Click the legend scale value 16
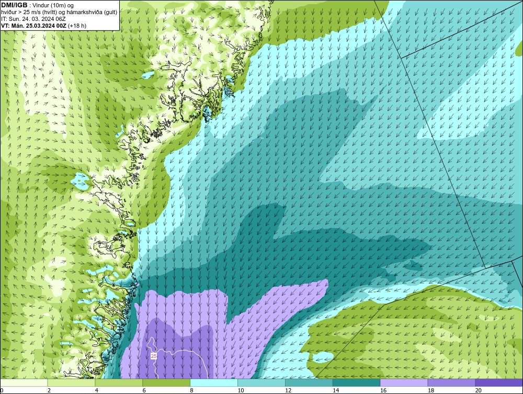 coord(383,390)
